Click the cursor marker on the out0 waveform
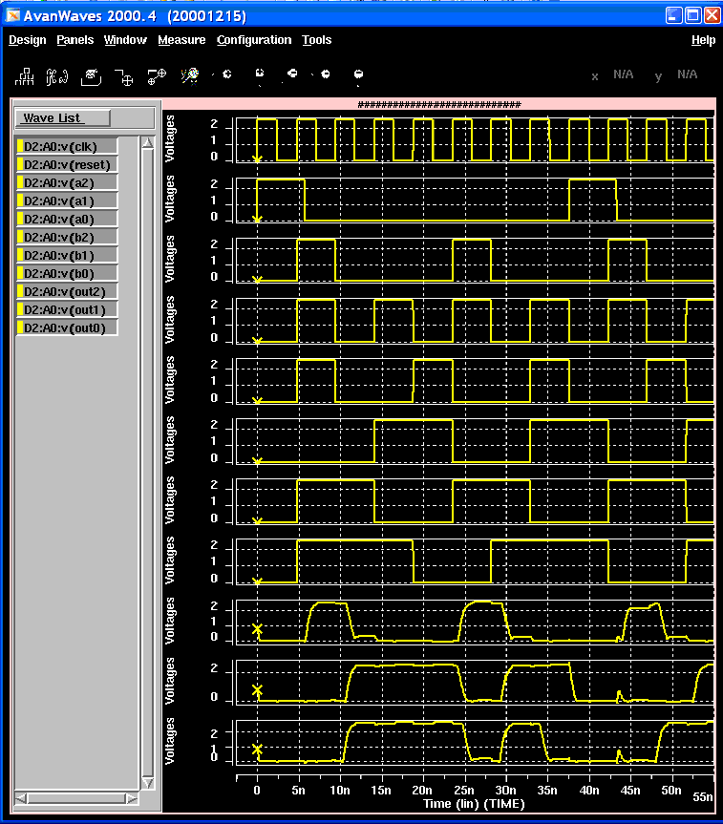The height and width of the screenshot is (824, 723). (257, 750)
